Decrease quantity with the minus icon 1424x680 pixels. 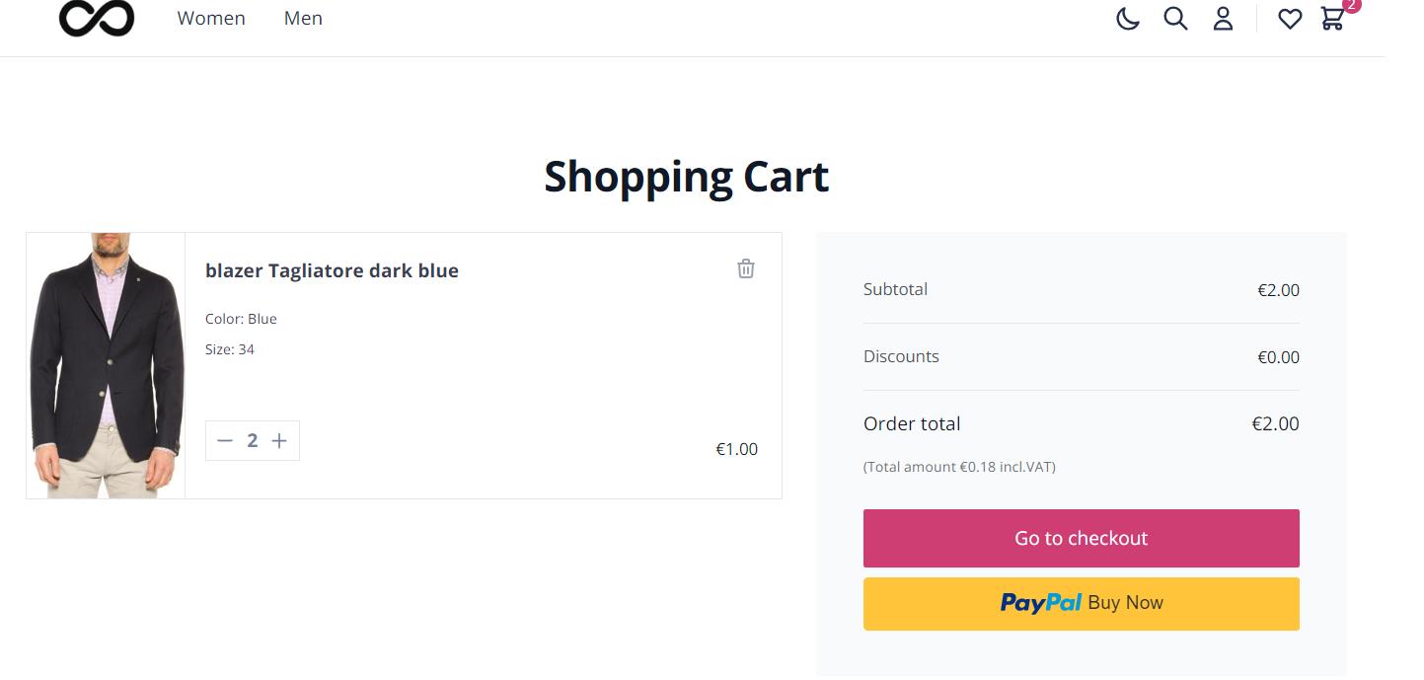(225, 441)
